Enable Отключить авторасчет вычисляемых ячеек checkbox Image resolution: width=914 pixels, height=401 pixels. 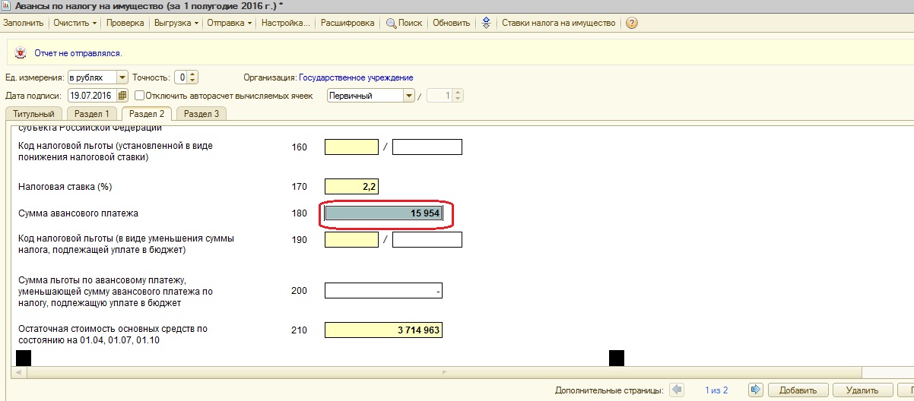pos(139,96)
